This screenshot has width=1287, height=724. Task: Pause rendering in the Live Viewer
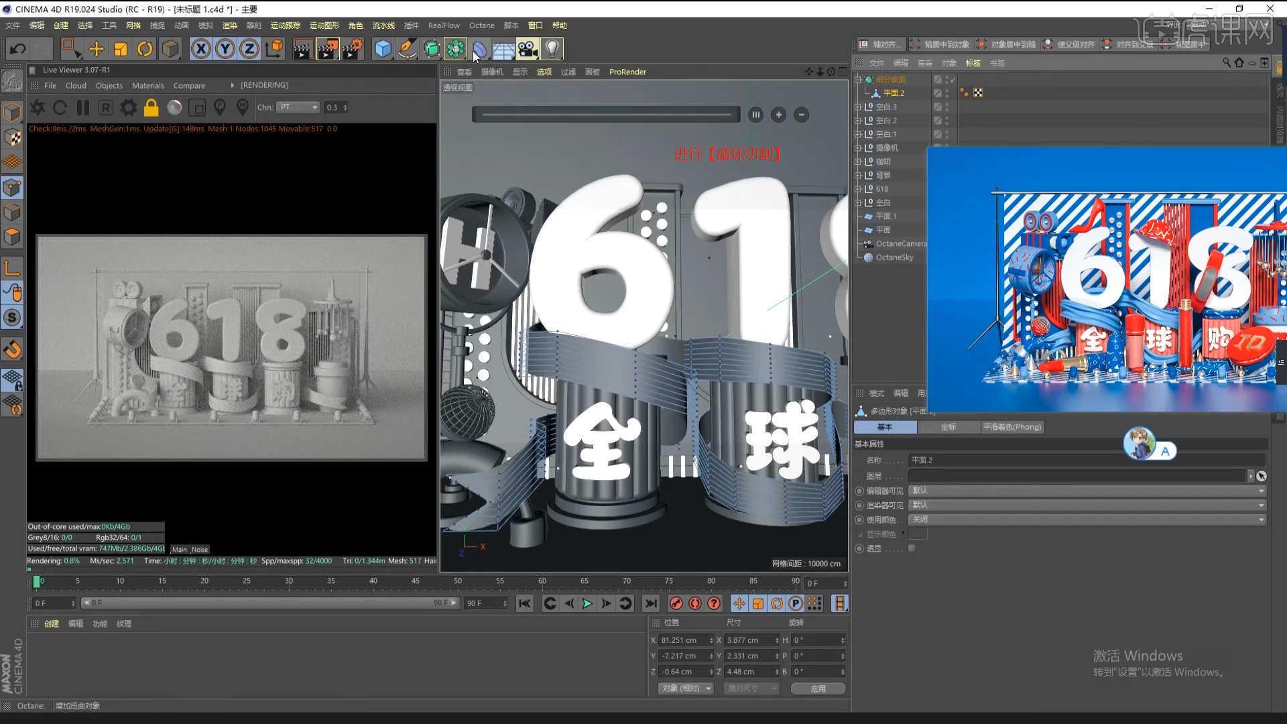83,108
